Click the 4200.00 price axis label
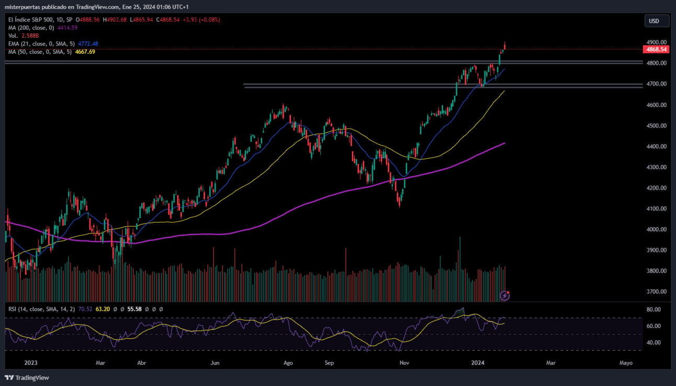Screen dimensions: 676x386 [x=657, y=188]
